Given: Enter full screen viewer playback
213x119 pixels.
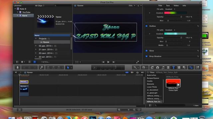Looking at the screenshot, I should click(137, 62).
